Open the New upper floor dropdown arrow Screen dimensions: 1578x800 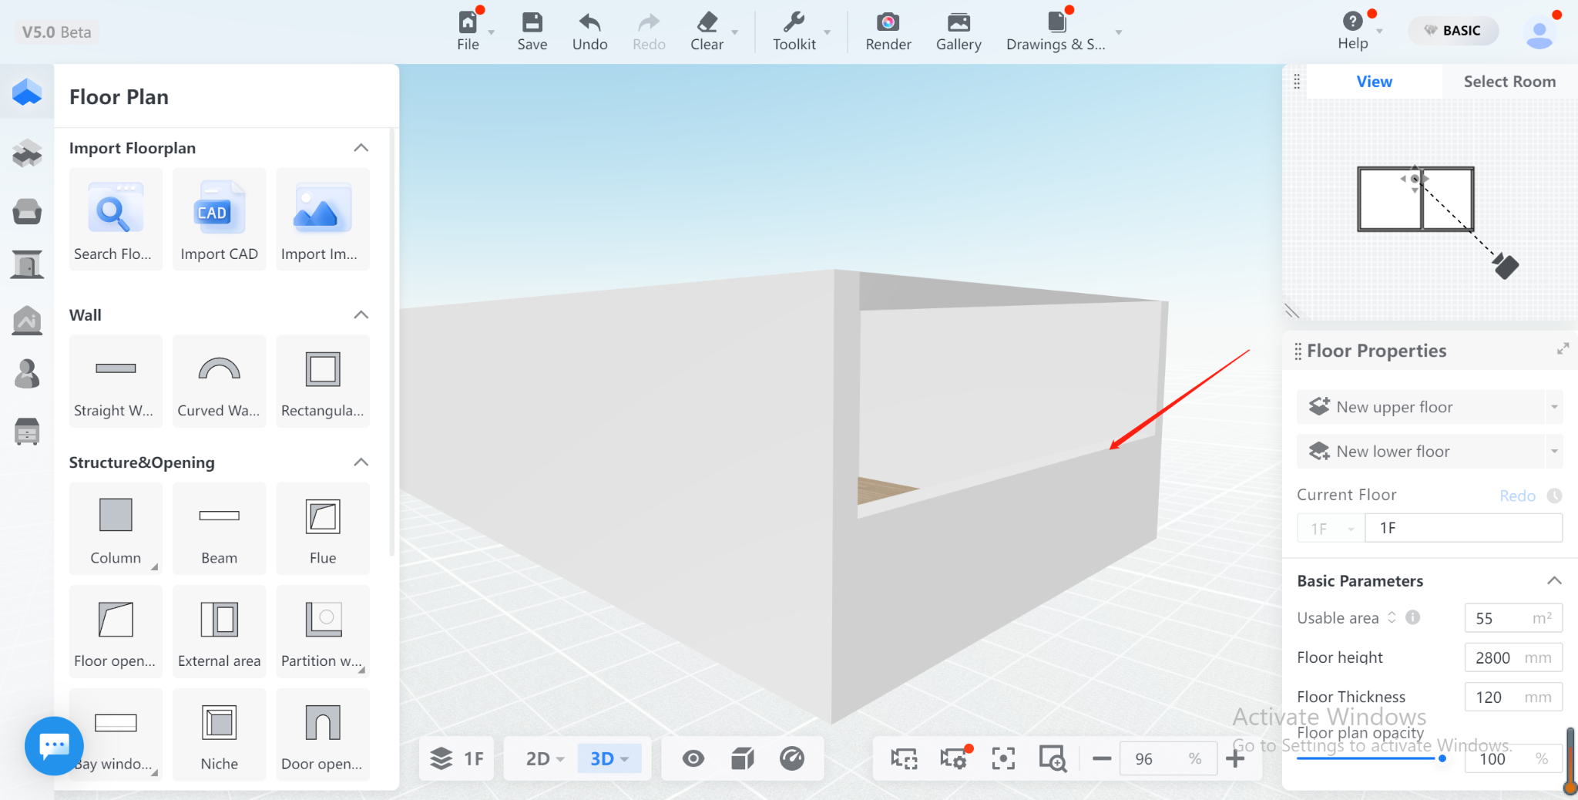point(1554,407)
